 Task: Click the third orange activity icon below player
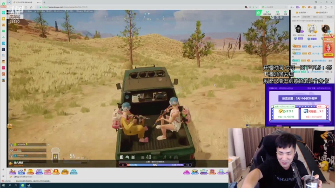coord(30,172)
